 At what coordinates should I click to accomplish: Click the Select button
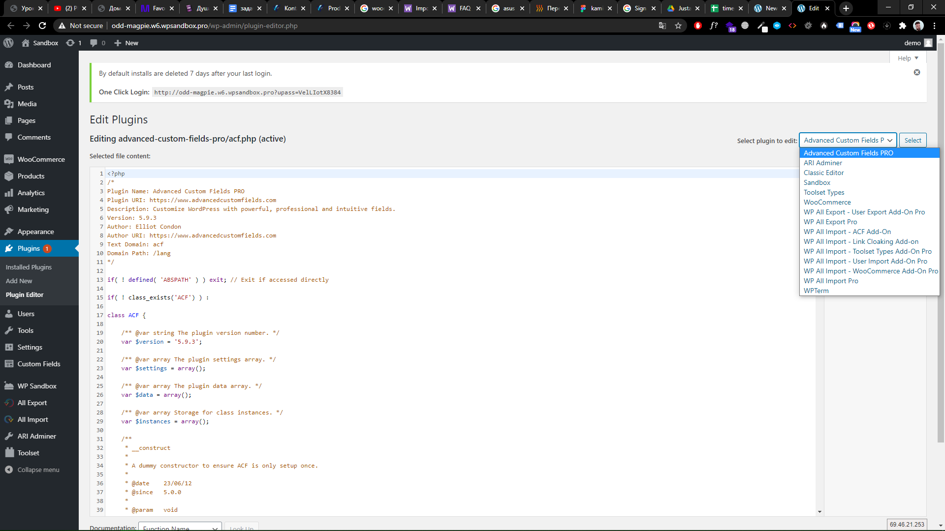click(x=913, y=140)
